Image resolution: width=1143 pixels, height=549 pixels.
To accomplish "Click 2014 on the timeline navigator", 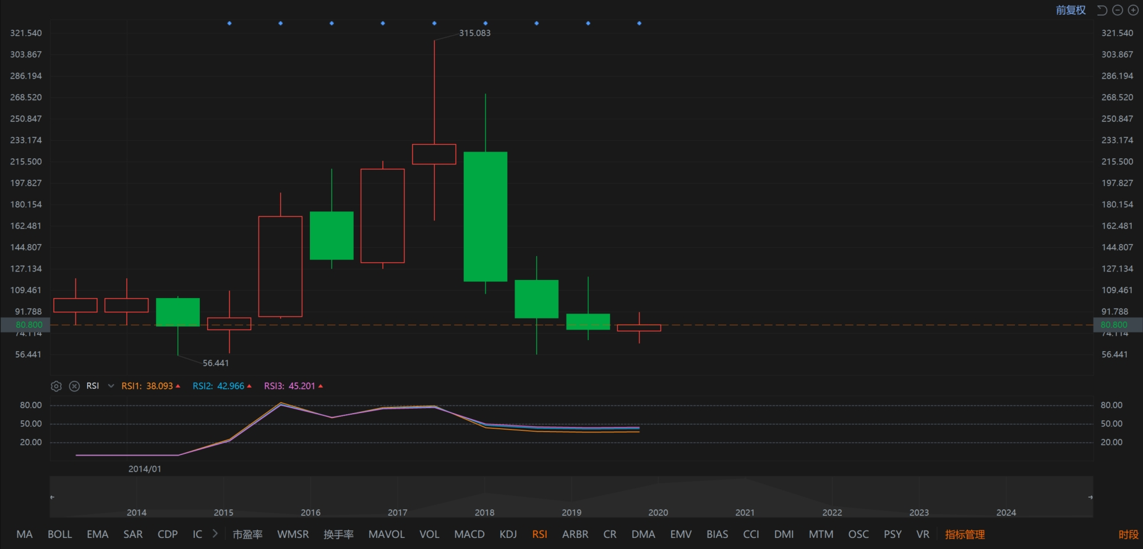I will point(137,513).
